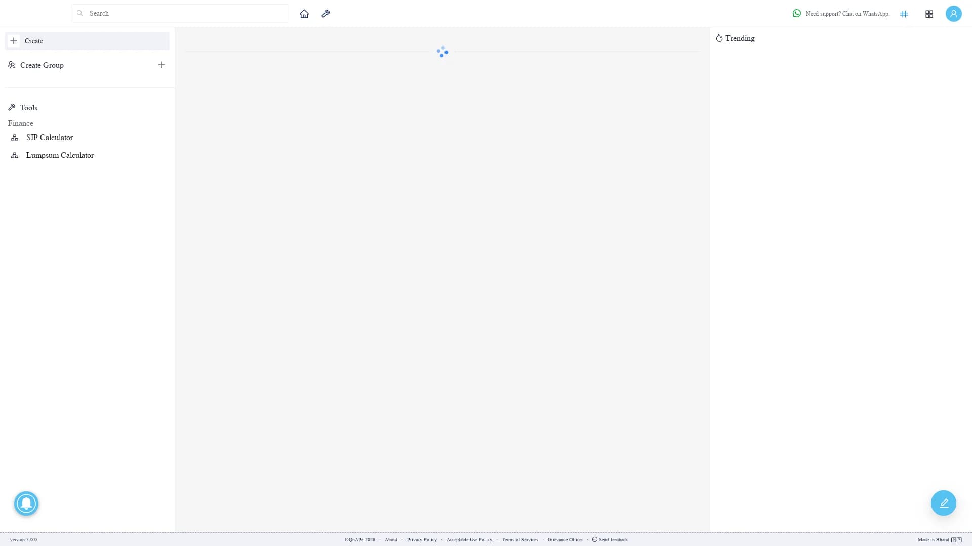The width and height of the screenshot is (972, 546).
Task: Click version 5.0.0 text in footer
Action: click(x=23, y=540)
